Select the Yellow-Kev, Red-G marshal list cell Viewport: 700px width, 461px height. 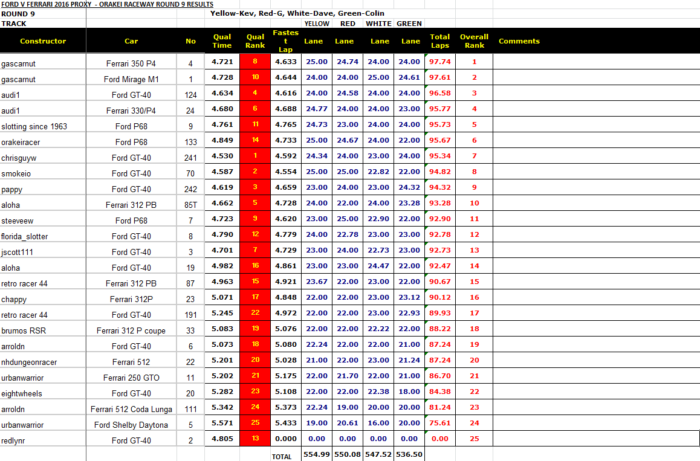click(x=297, y=13)
